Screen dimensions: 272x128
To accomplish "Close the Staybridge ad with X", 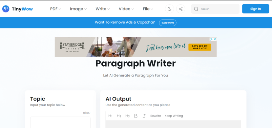I will [x=215, y=39].
